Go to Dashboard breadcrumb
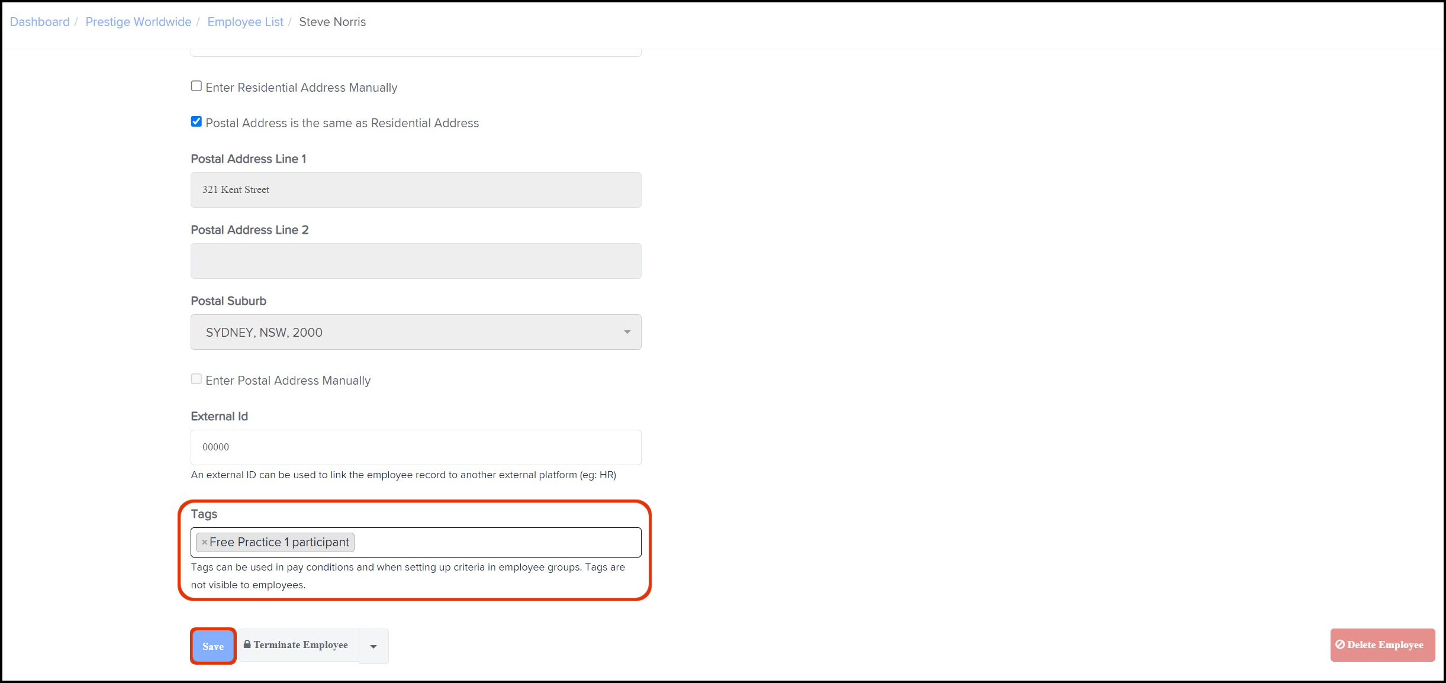1446x683 pixels. click(x=40, y=22)
